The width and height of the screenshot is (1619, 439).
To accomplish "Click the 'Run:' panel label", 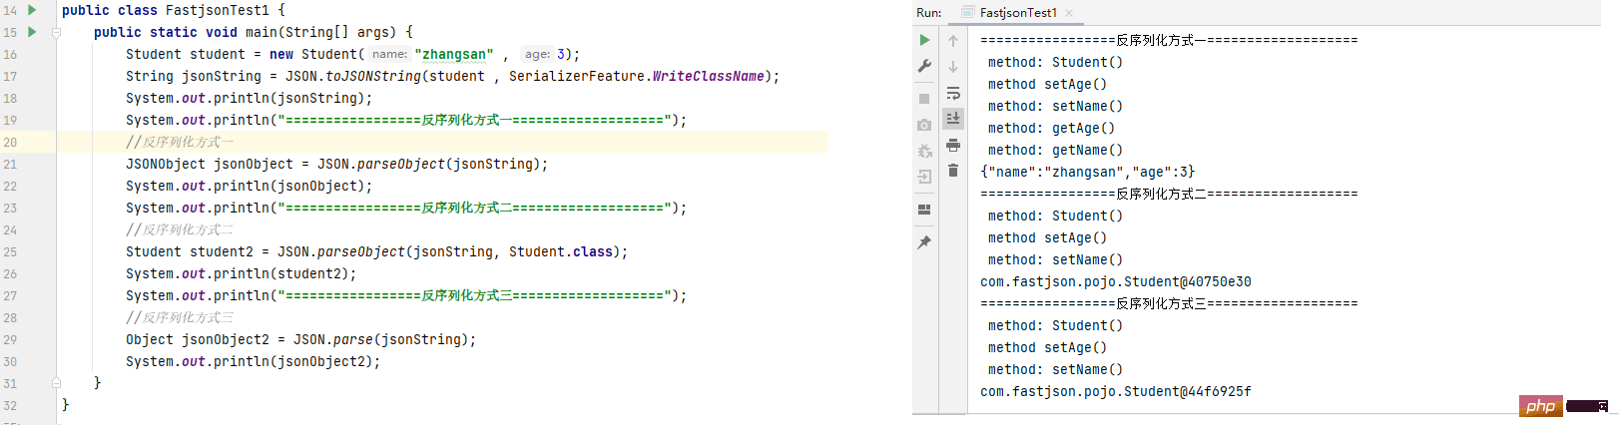I will 928,13.
